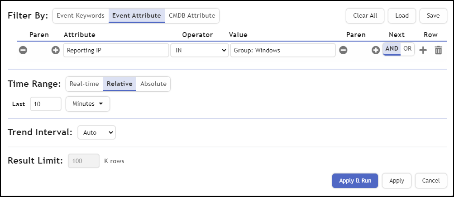Click the Save filter button
The height and width of the screenshot is (197, 454).
tap(433, 15)
